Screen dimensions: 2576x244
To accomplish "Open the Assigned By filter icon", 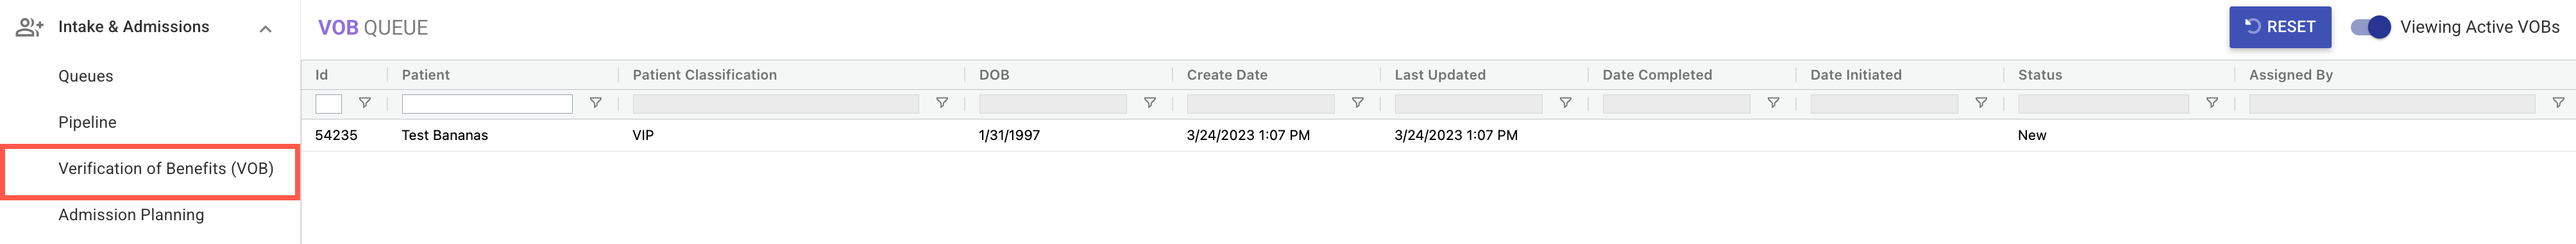I will point(2558,103).
